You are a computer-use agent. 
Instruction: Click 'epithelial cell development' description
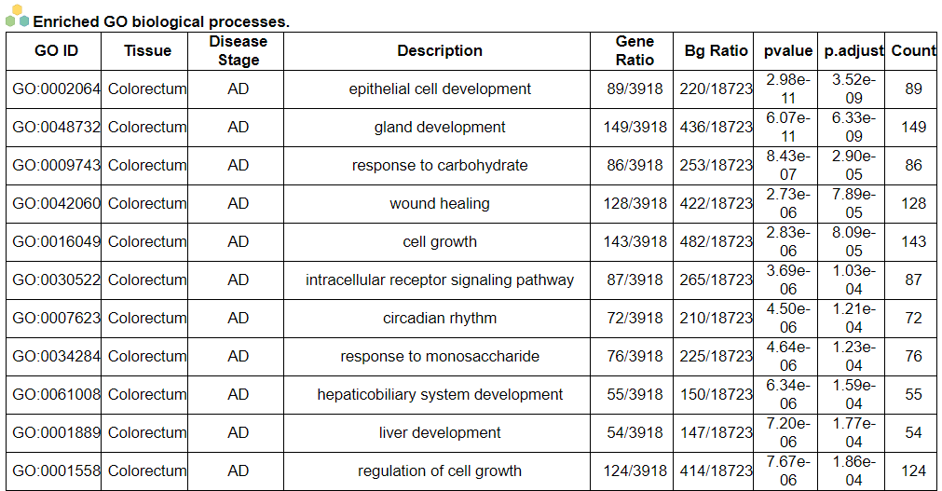coord(440,89)
